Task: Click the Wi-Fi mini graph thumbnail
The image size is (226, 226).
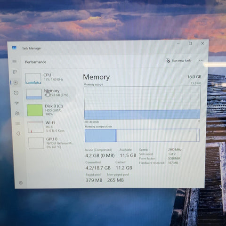Action: (35, 127)
